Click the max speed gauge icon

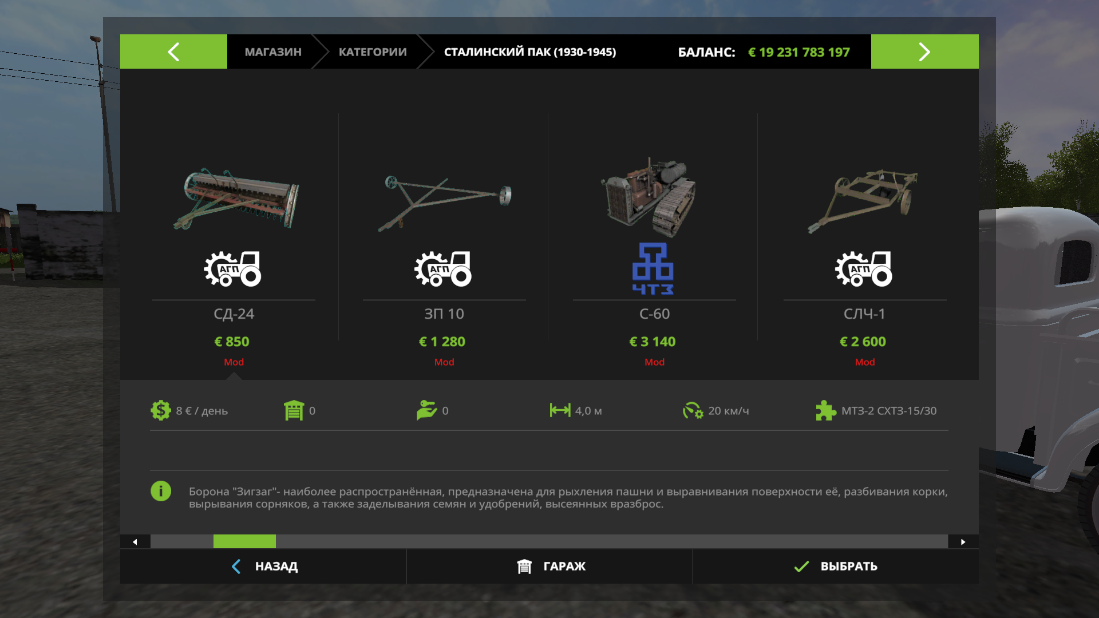coord(693,410)
